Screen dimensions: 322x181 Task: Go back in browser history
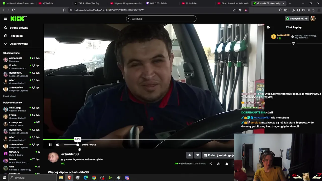tap(4, 10)
